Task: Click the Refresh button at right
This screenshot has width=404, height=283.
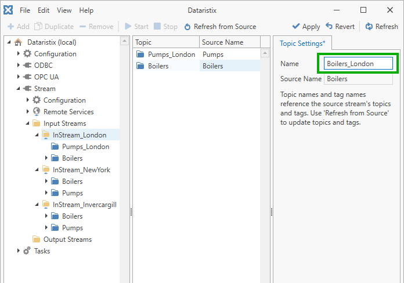Action: (381, 27)
